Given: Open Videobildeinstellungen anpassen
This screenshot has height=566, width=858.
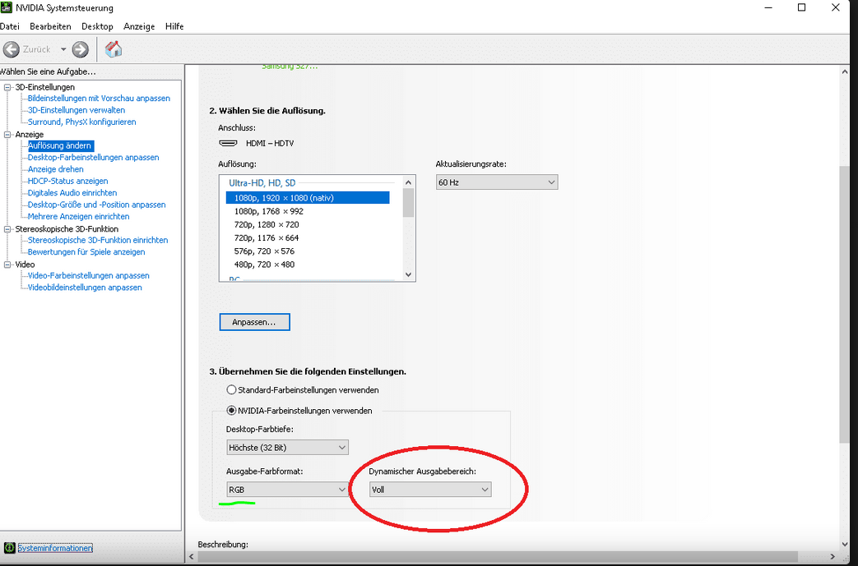Looking at the screenshot, I should pyautogui.click(x=85, y=288).
